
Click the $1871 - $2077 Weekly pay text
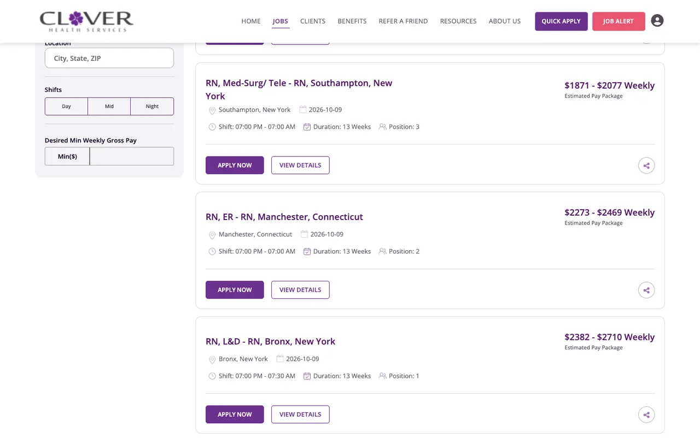(x=609, y=85)
